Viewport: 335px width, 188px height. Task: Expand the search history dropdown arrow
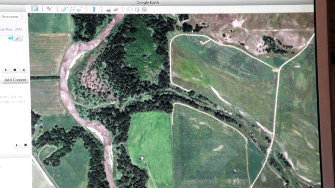[10, 38]
